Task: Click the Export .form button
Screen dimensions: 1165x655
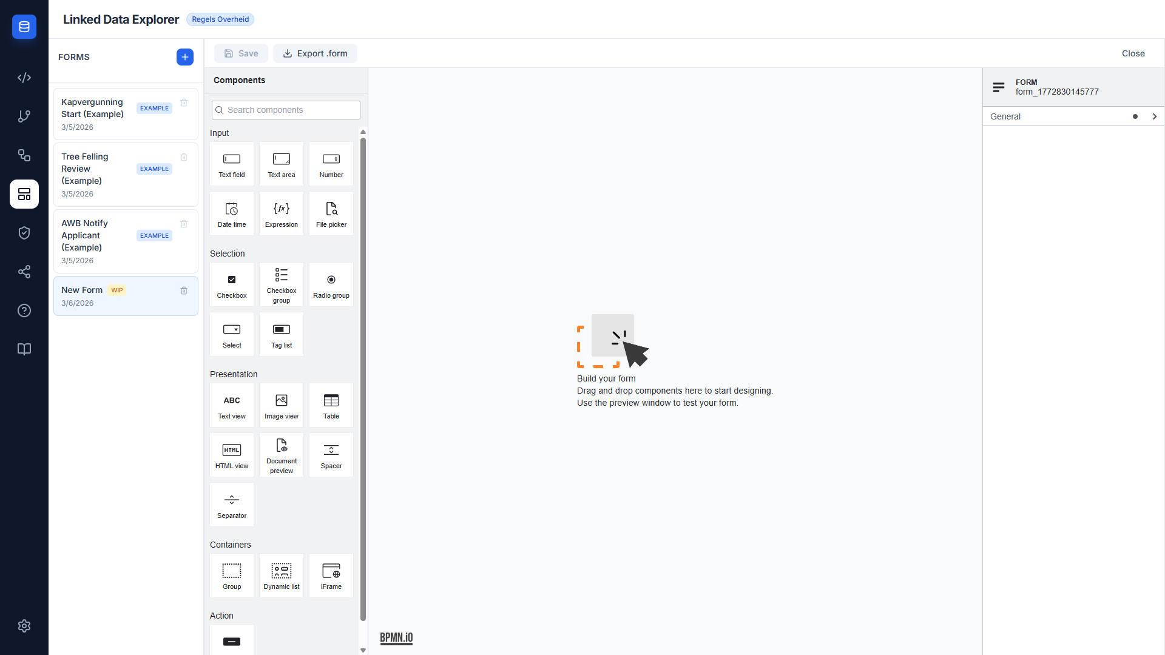Action: click(315, 53)
